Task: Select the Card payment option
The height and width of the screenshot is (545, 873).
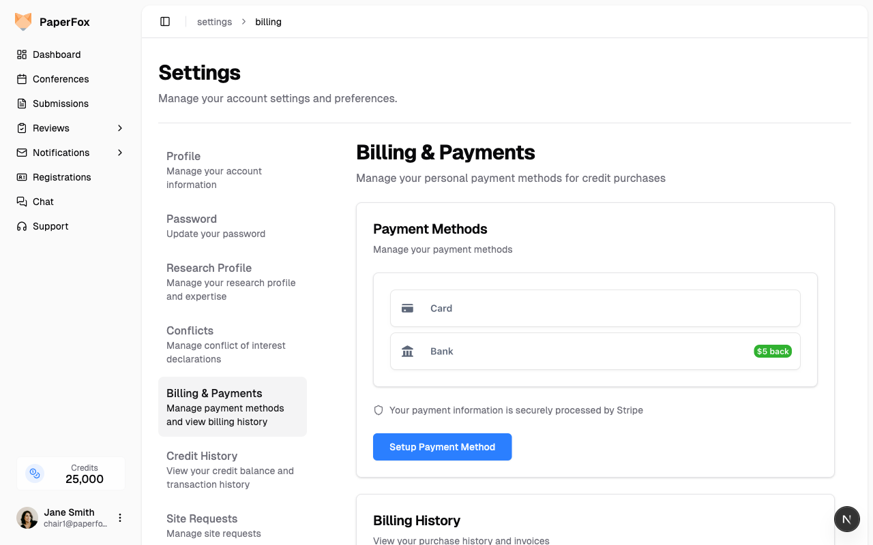Action: tap(595, 309)
